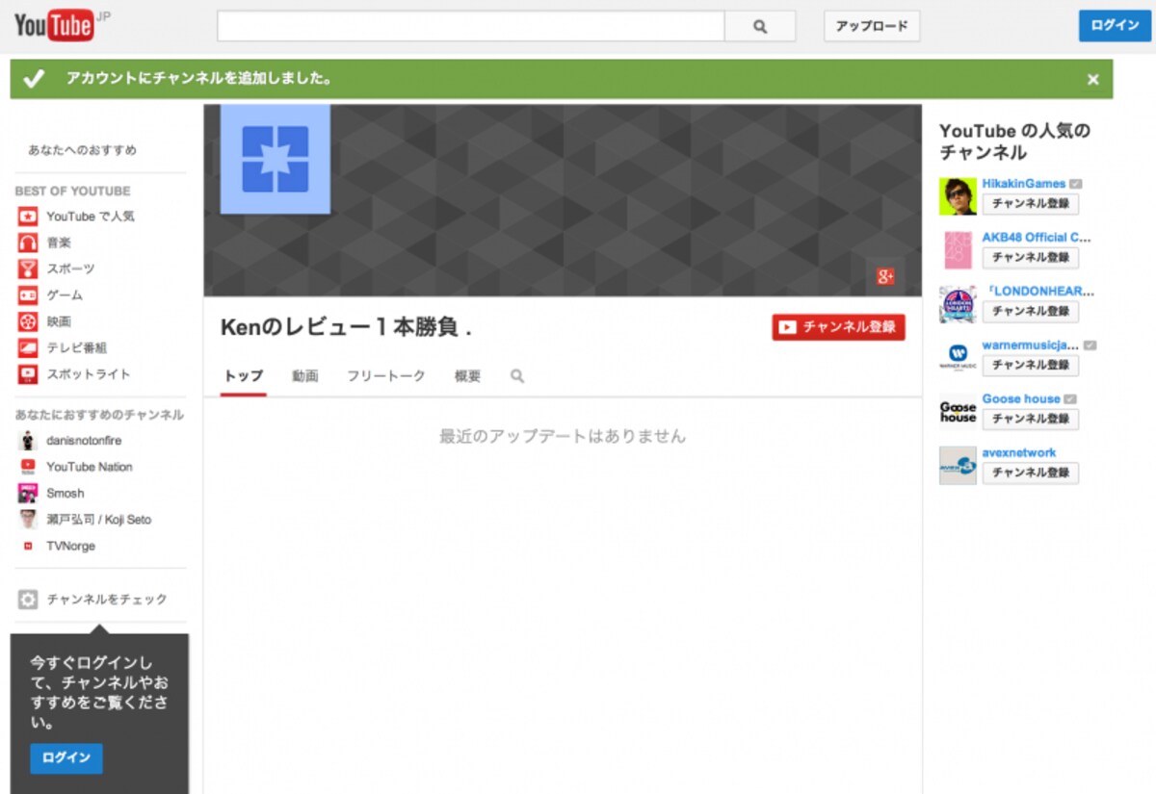Click あなたへのおすすめ in sidebar
The width and height of the screenshot is (1156, 794).
click(82, 150)
